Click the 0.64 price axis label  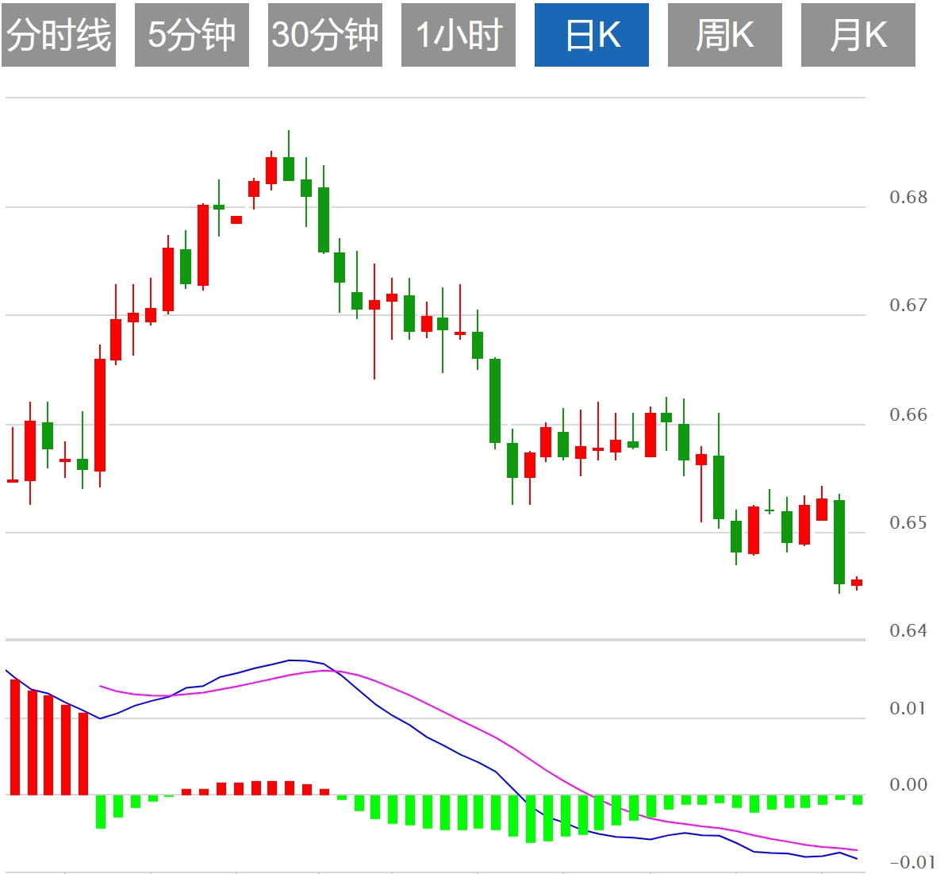coord(908,630)
